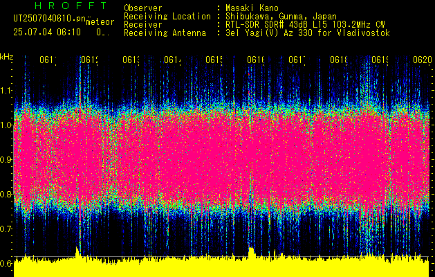Click the 'Receiver' field label
The width and height of the screenshot is (435, 277).
[x=143, y=25]
